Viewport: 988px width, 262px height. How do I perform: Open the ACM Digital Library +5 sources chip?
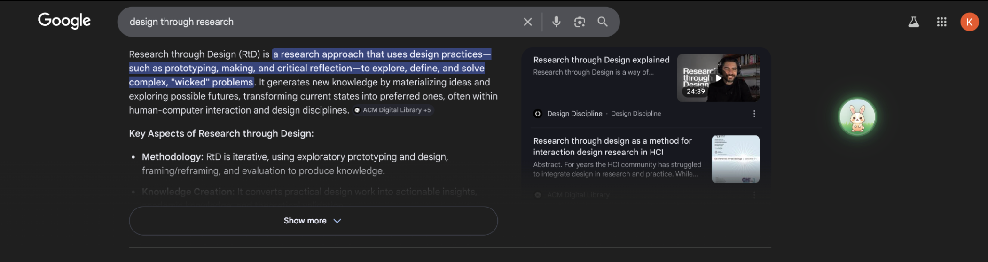coord(393,110)
